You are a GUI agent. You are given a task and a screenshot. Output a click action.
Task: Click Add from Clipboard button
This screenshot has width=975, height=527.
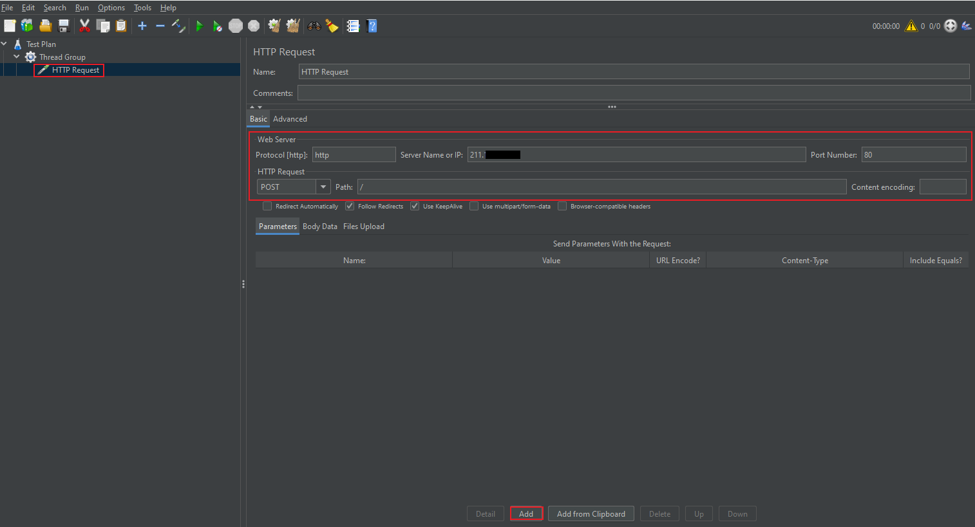591,513
